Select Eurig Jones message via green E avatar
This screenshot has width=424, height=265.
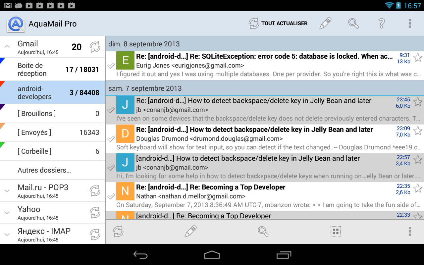click(x=125, y=60)
